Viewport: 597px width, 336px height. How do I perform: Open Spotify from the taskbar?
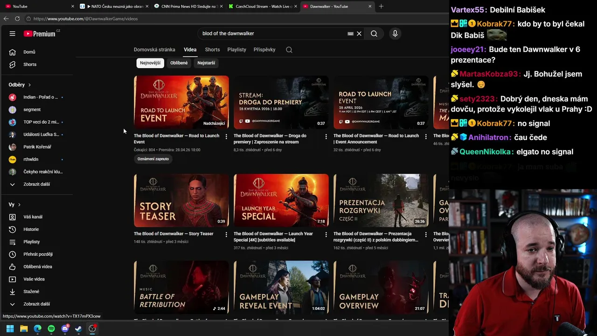(x=51, y=329)
